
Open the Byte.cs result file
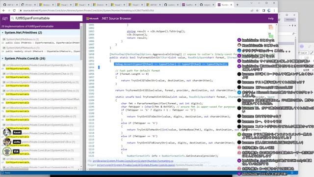tap(39, 65)
